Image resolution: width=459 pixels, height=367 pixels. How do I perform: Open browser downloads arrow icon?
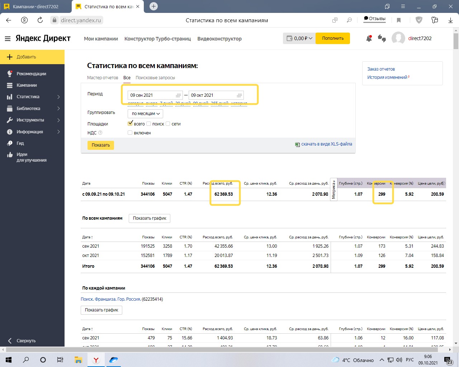450,20
